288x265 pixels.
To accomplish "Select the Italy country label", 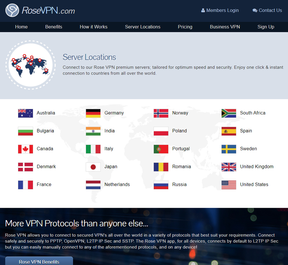I will point(109,149).
